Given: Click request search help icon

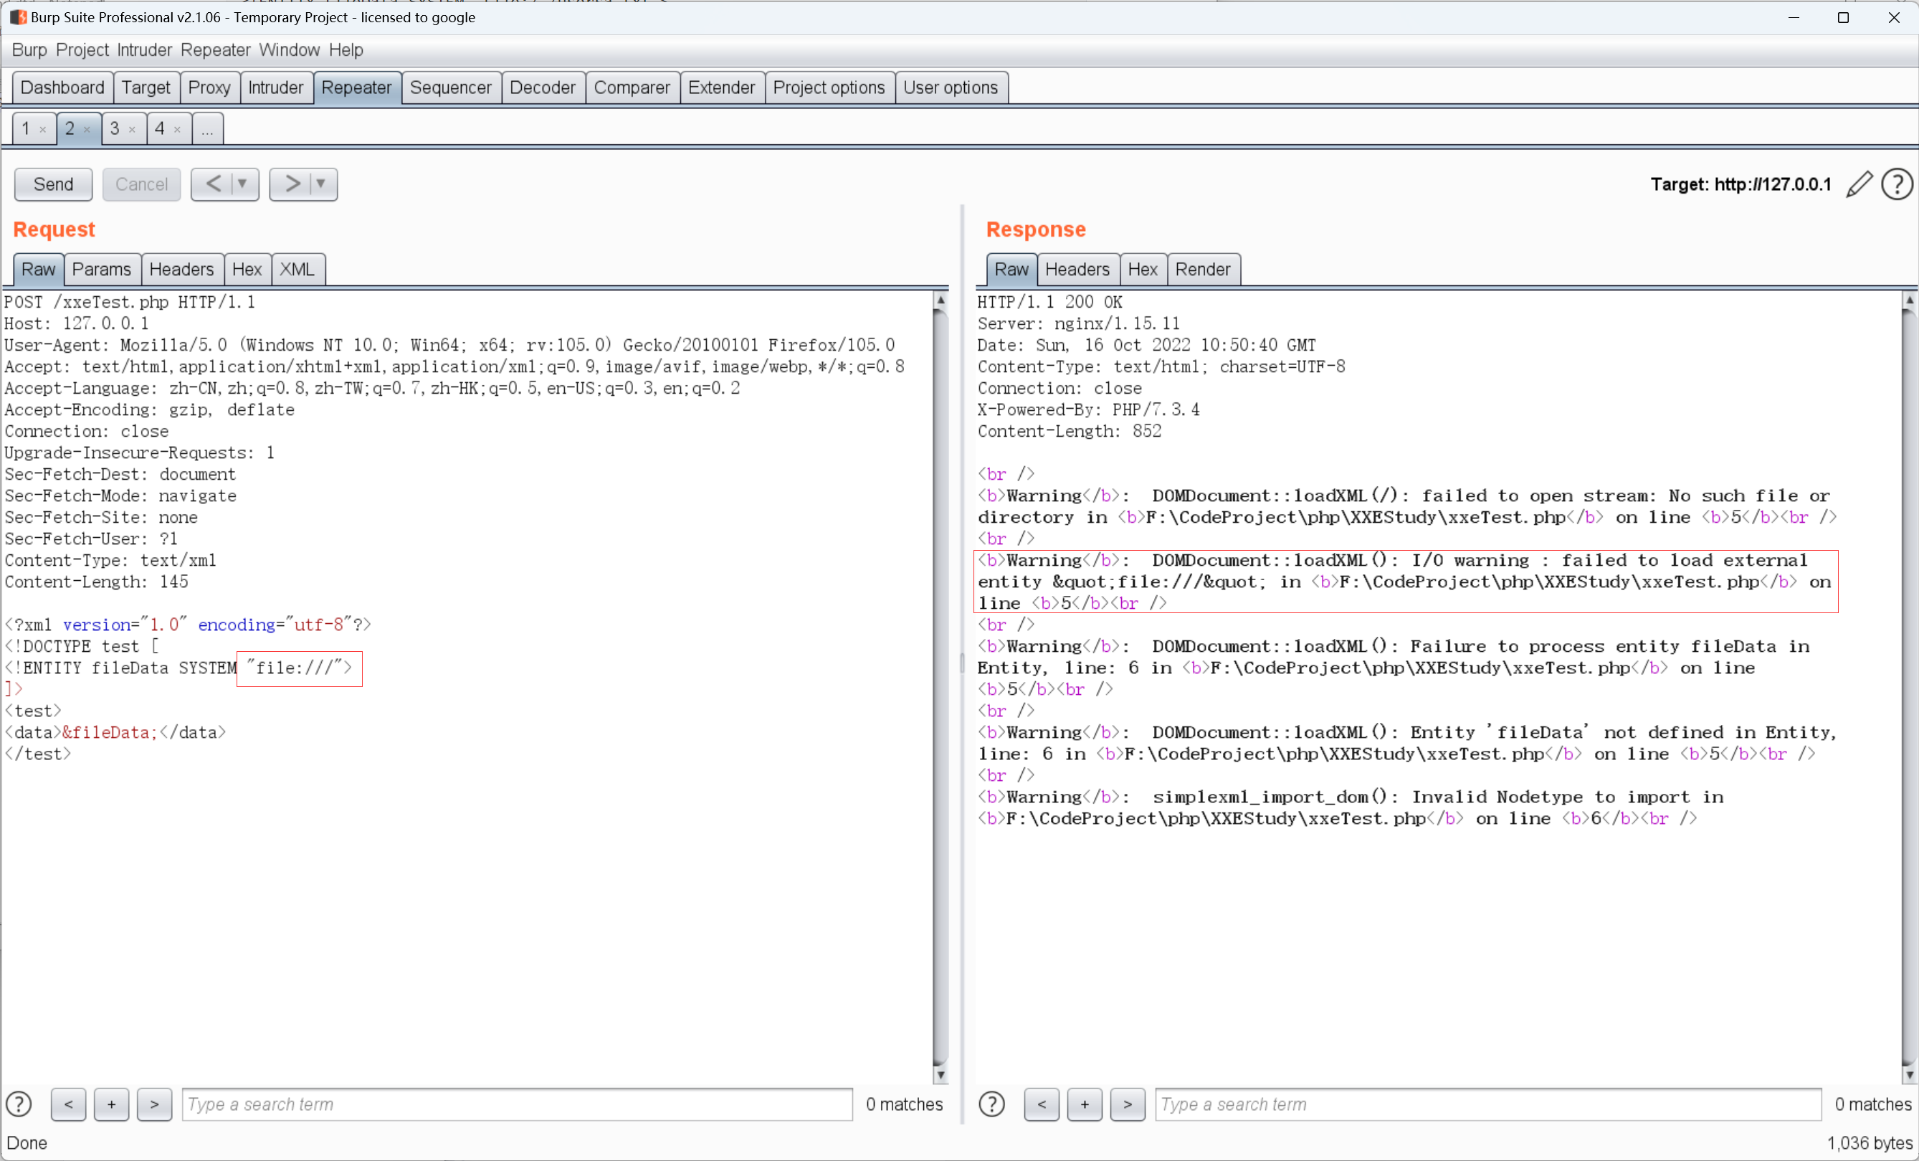Looking at the screenshot, I should tap(19, 1104).
